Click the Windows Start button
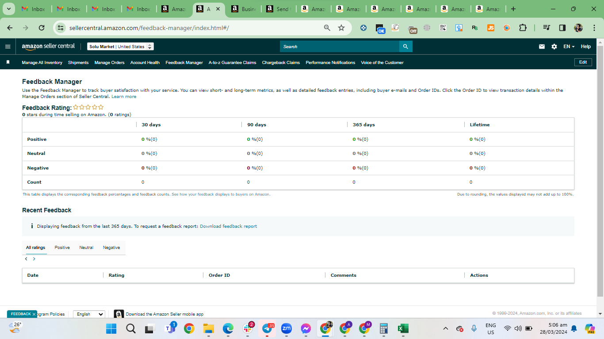This screenshot has height=339, width=604. (x=111, y=328)
